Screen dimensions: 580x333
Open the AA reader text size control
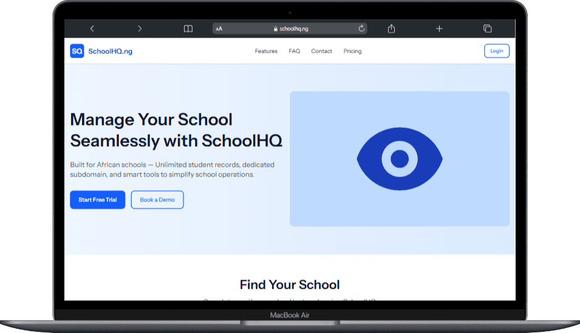point(219,29)
